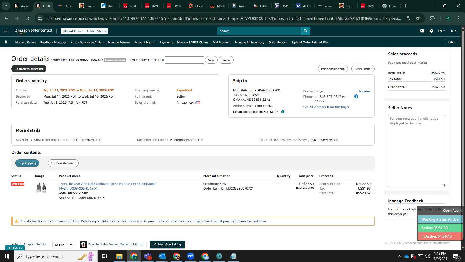Open the browser extensions puzzle icon

point(432,18)
